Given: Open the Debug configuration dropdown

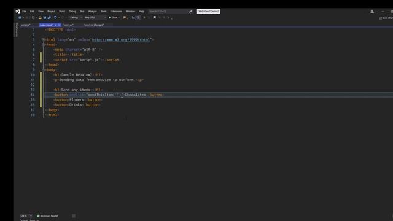Looking at the screenshot, I should [76, 18].
